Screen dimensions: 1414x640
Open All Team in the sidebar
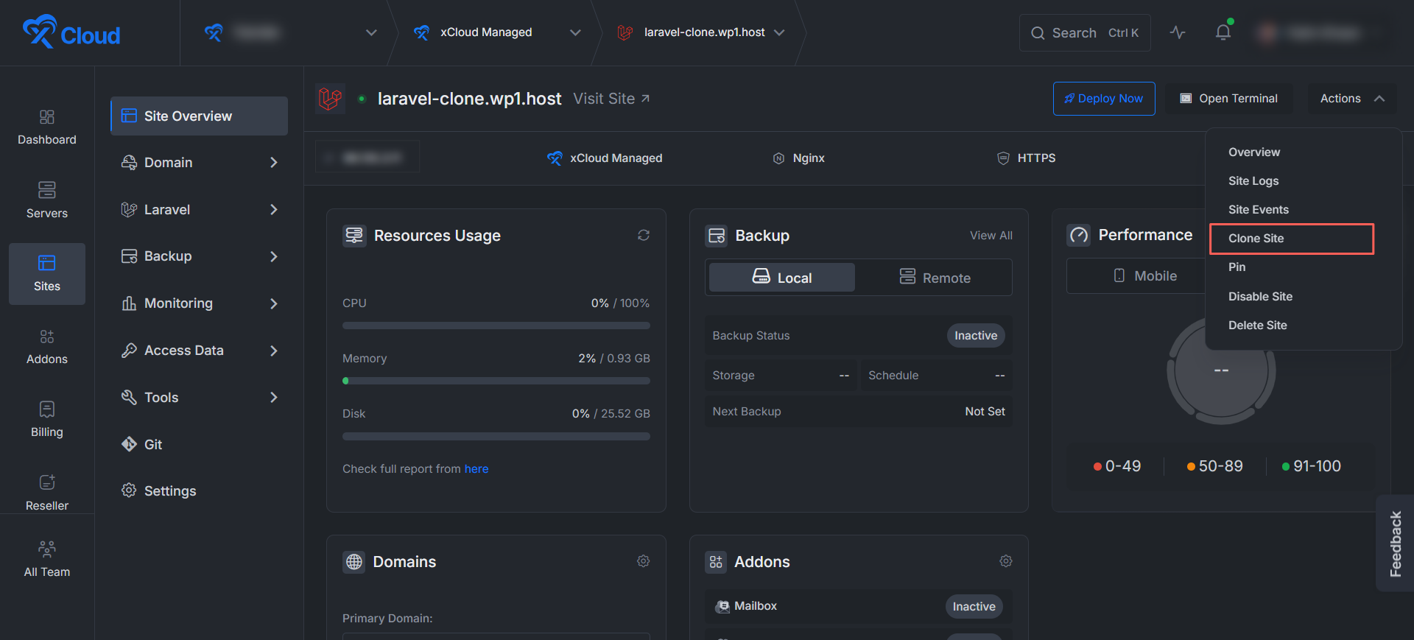[47, 559]
